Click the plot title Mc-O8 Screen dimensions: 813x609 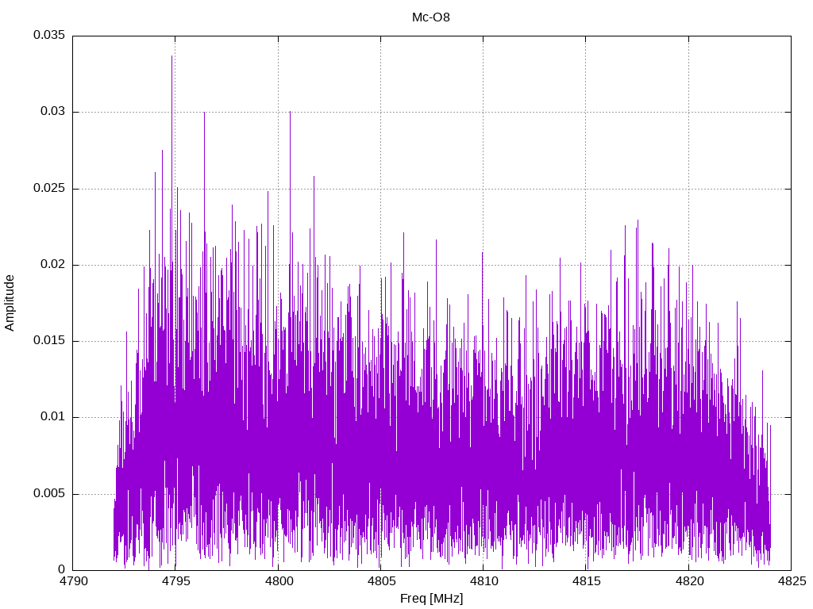click(431, 17)
